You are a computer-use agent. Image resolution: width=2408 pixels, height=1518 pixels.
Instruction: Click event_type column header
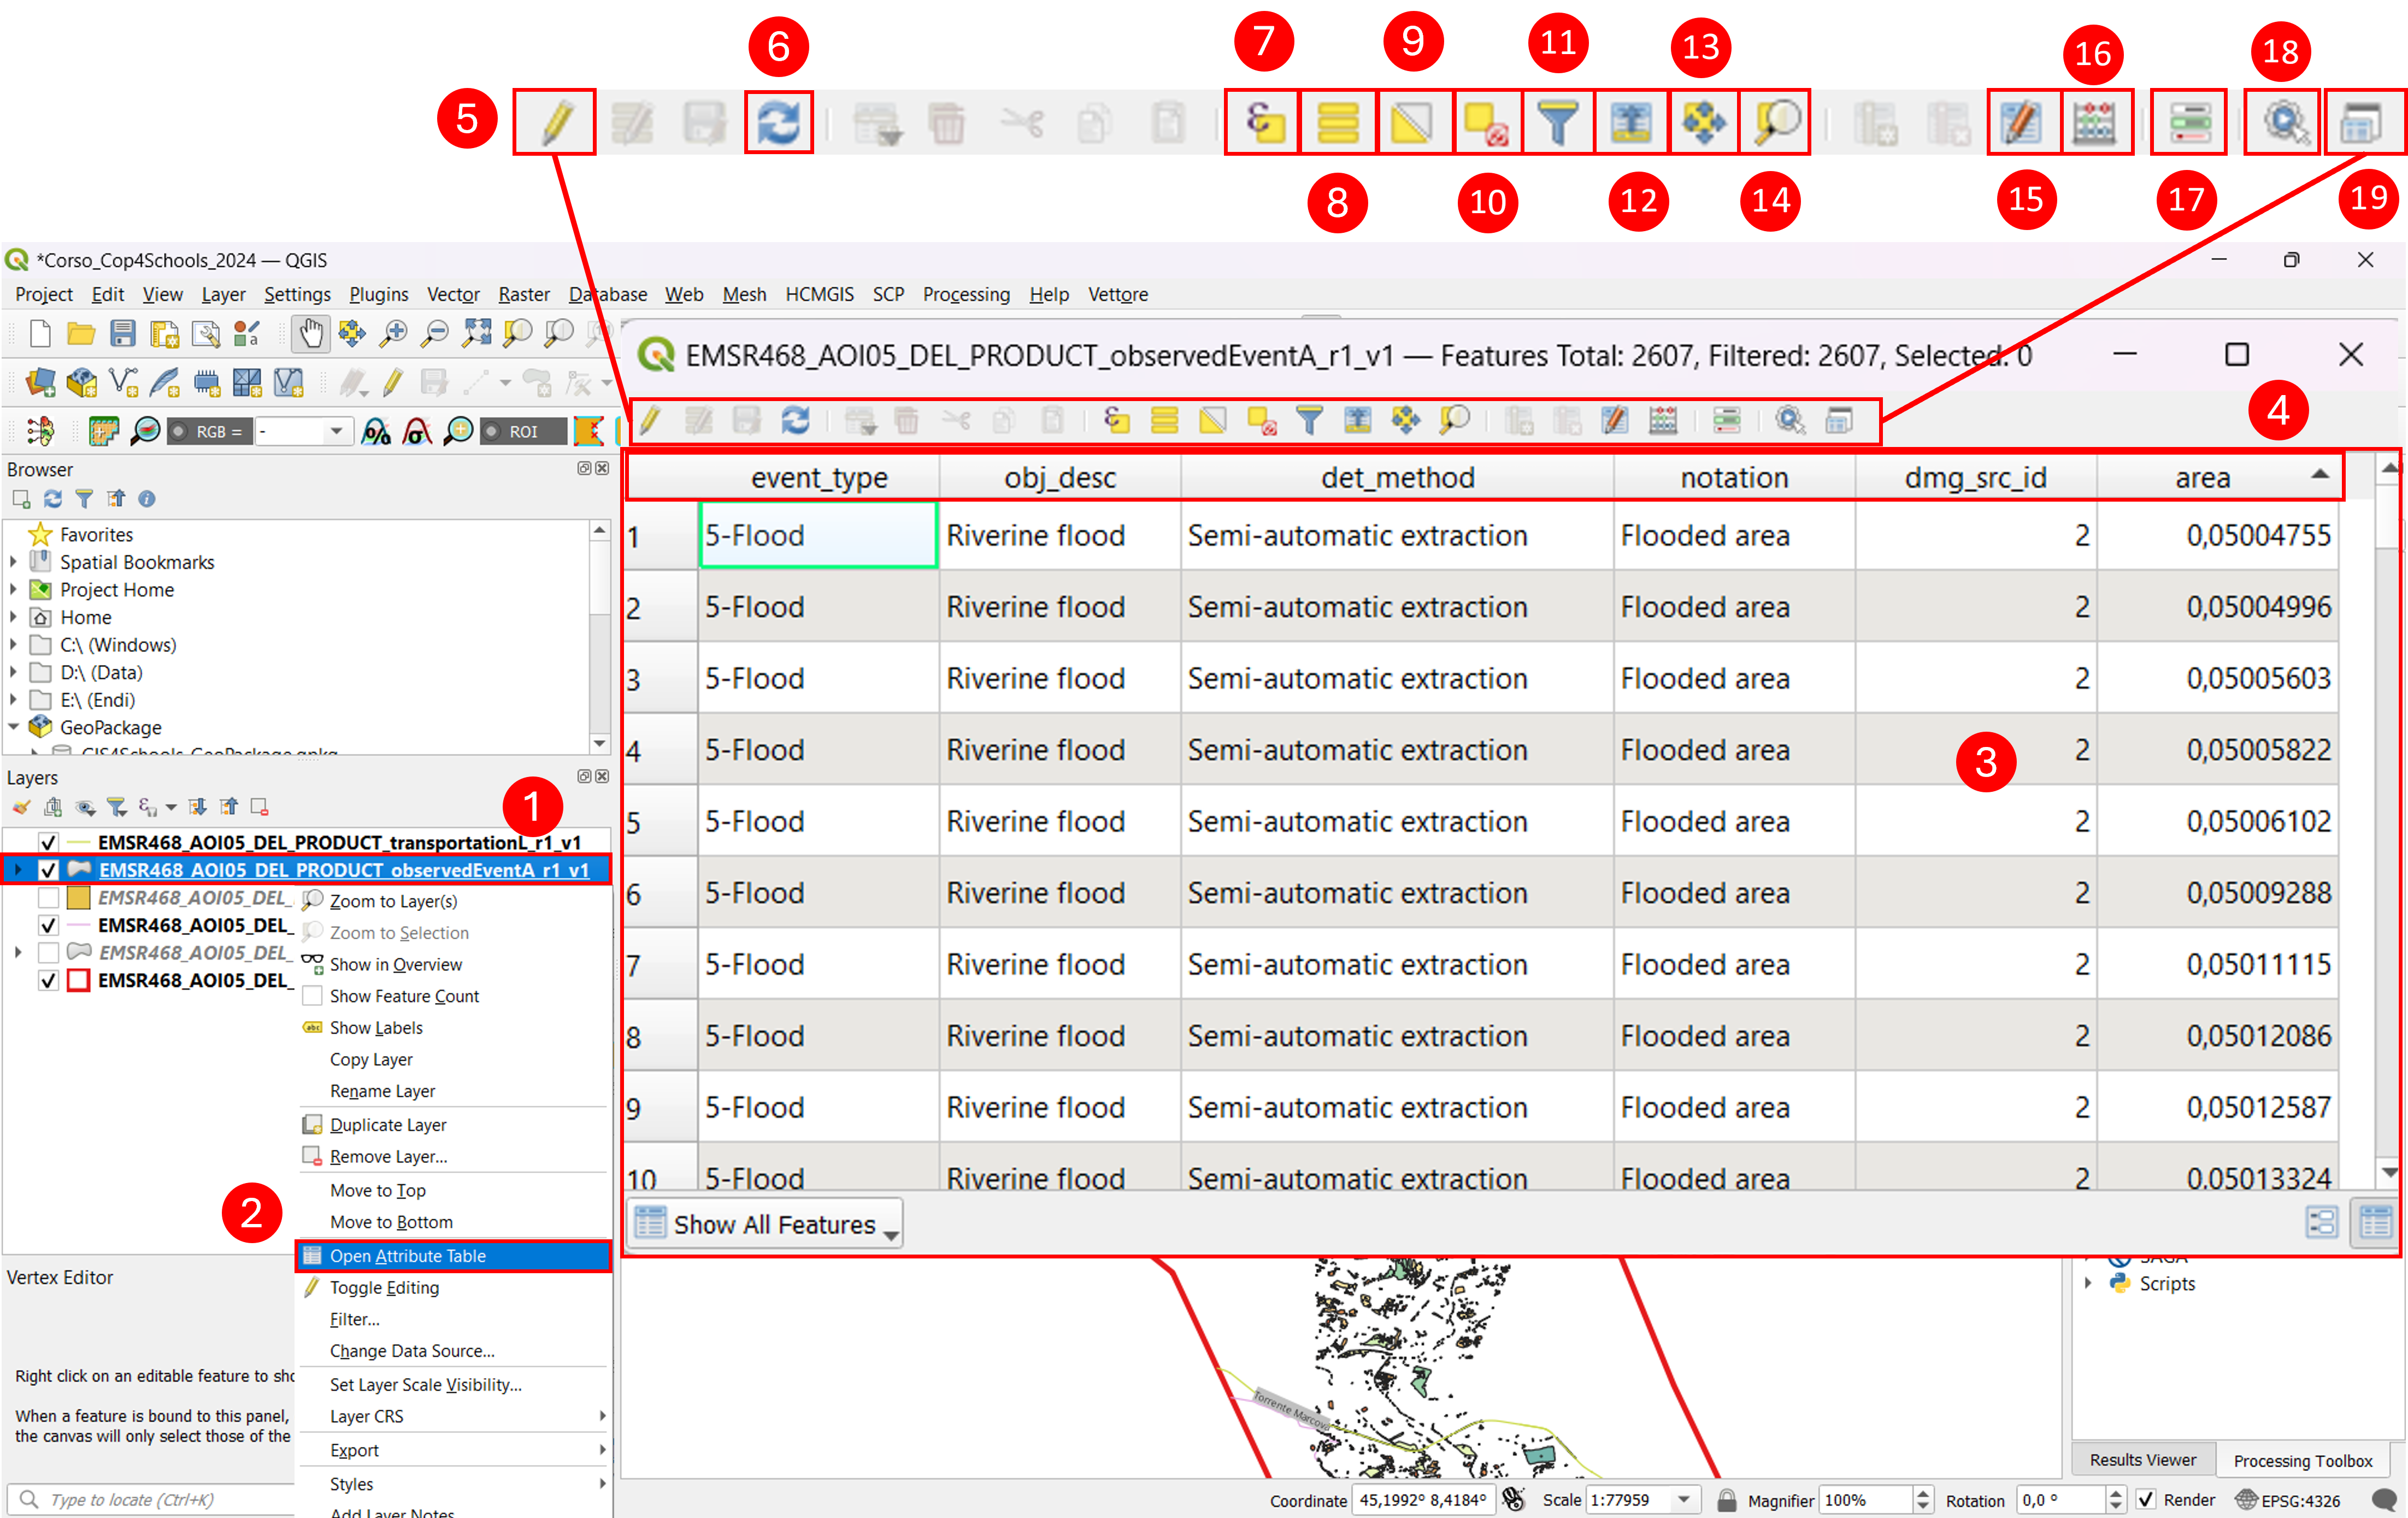pos(819,478)
